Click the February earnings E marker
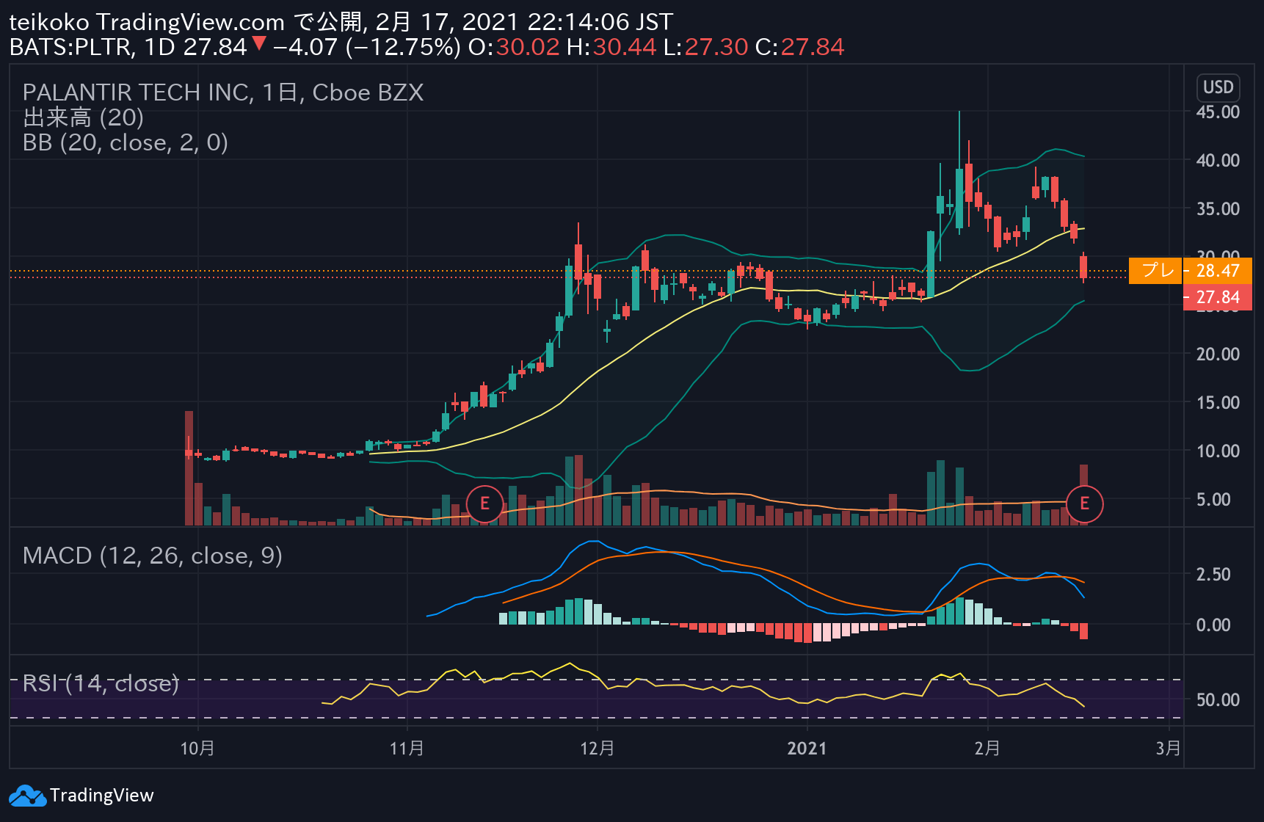Screen dimensions: 1264x822 pos(1084,503)
